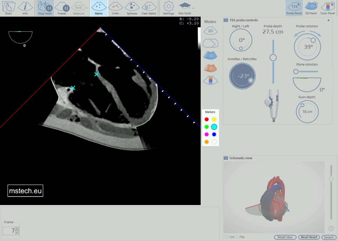This screenshot has width=338, height=241.
Task: Enable the Cut checkbox
Action: pos(227,237)
